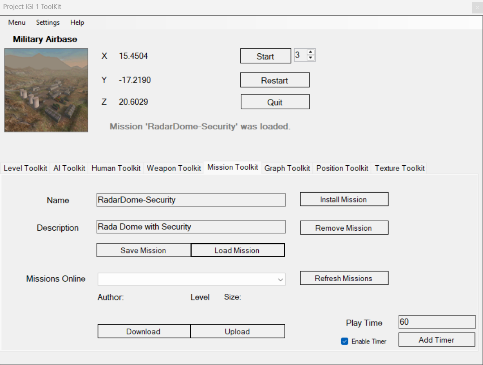Switch to the Level Toolkit tab
This screenshot has height=365, width=483.
click(x=25, y=168)
